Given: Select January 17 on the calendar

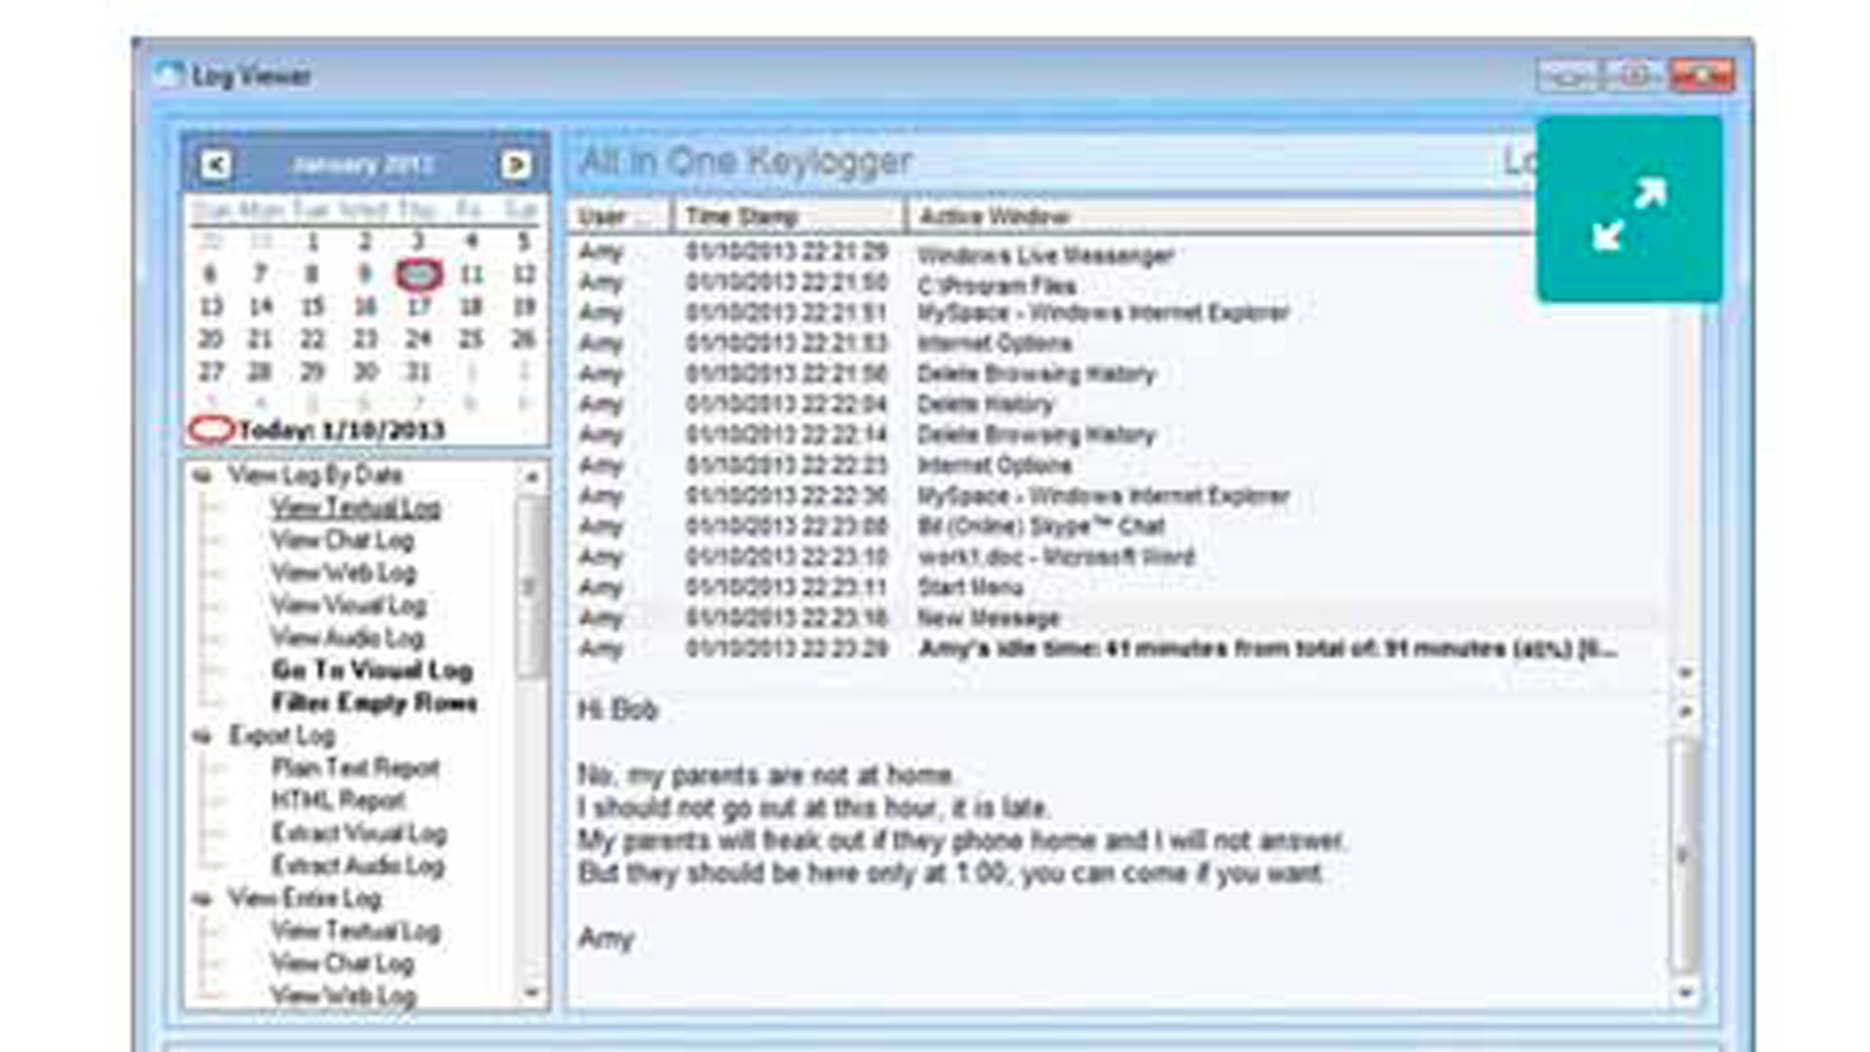Looking at the screenshot, I should pos(418,308).
